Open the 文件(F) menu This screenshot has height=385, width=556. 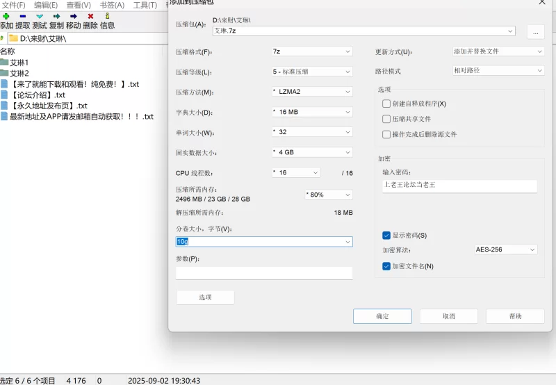point(13,5)
